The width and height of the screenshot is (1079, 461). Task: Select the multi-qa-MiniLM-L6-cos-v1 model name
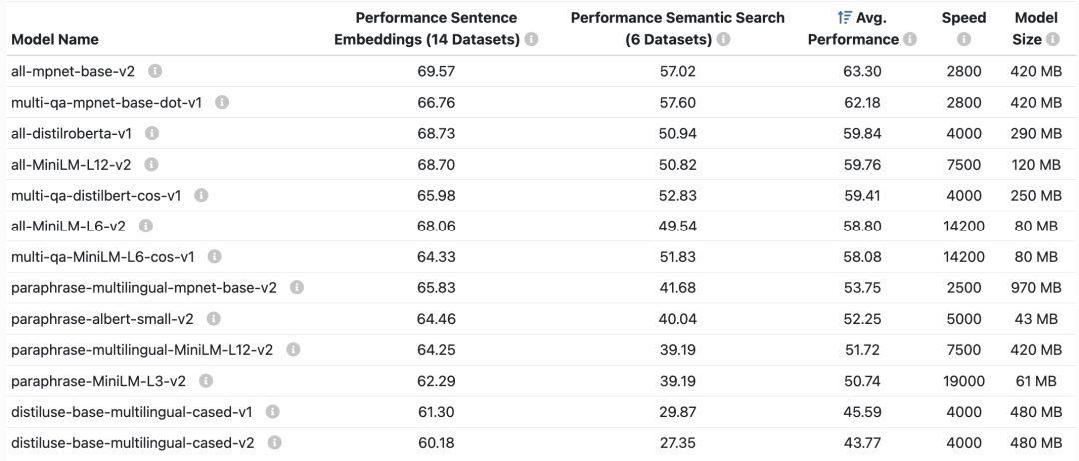(102, 257)
